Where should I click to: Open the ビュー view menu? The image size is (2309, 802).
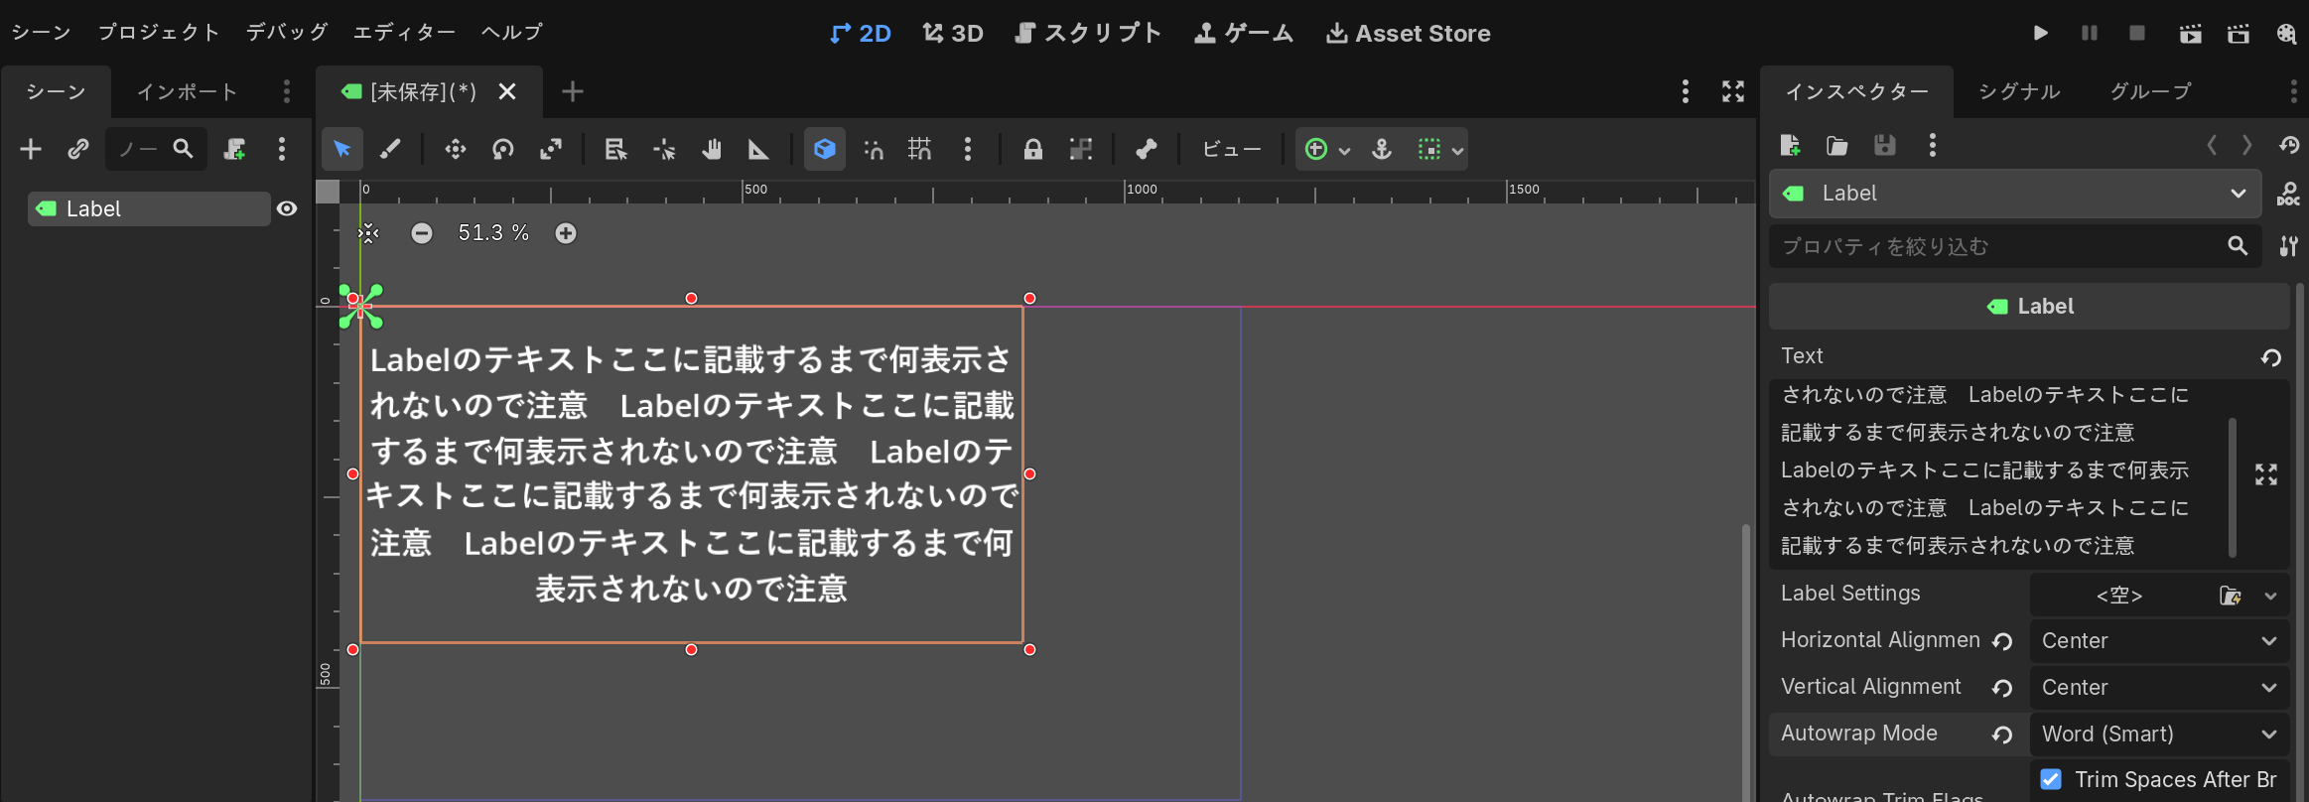coord(1231,149)
